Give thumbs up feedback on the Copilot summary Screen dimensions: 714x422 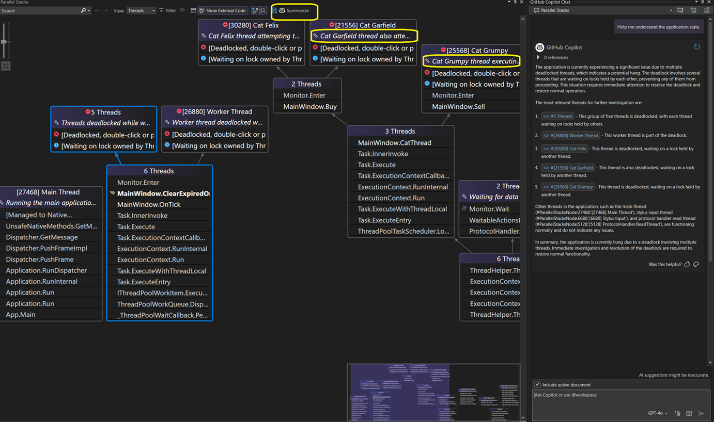[687, 264]
